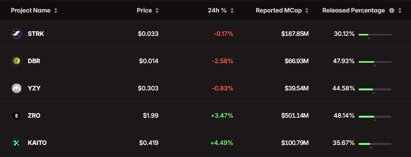
Task: Sort by Project Name column arrows
Action: [x=56, y=11]
